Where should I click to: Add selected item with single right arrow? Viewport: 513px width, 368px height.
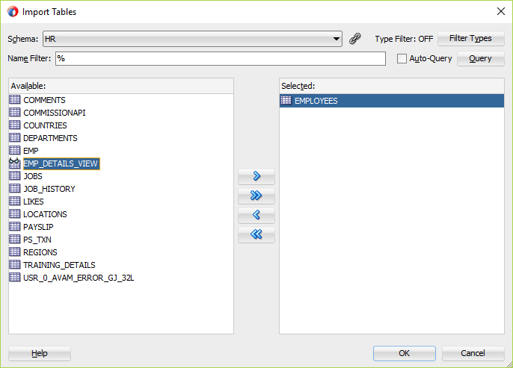click(256, 176)
